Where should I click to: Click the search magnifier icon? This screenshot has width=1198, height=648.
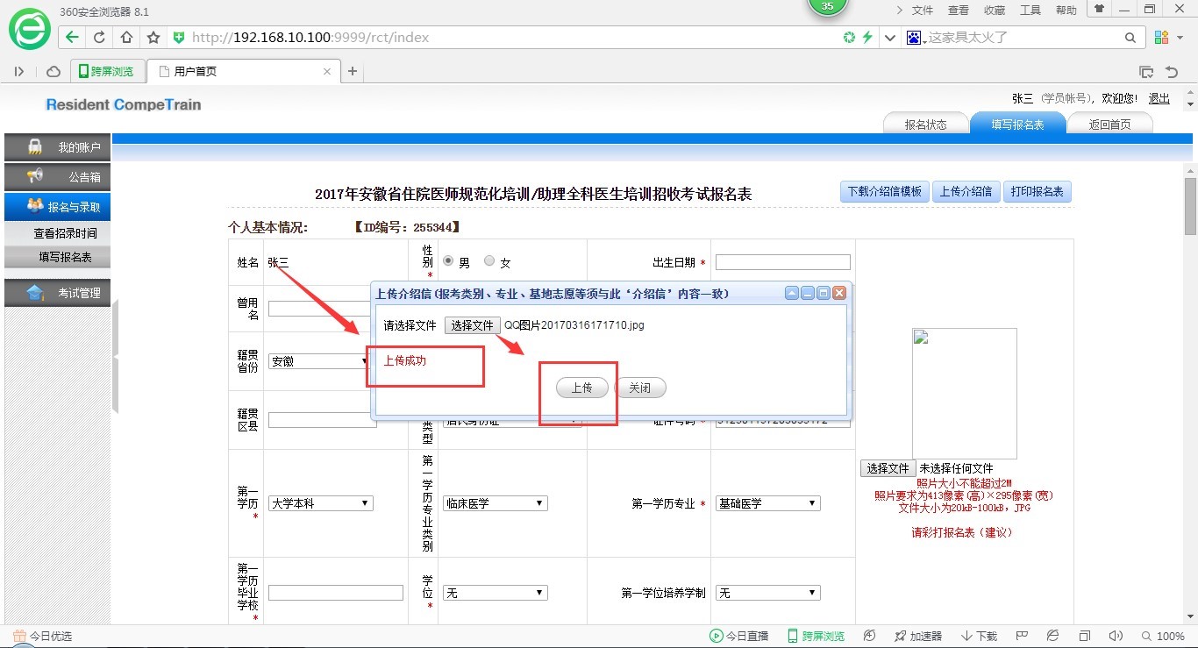click(x=1130, y=38)
